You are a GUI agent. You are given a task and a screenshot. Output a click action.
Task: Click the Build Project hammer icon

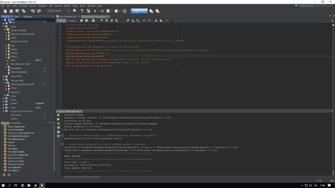click(x=82, y=11)
